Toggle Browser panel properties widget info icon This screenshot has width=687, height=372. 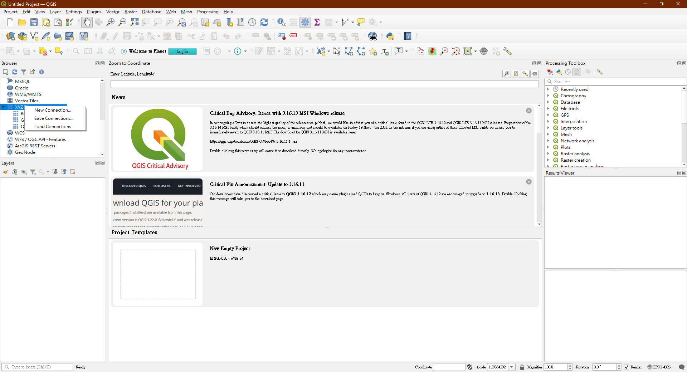[42, 72]
